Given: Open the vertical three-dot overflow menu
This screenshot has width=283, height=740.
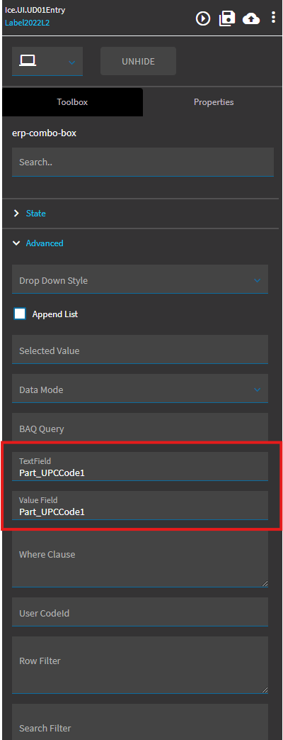Looking at the screenshot, I should click(273, 18).
